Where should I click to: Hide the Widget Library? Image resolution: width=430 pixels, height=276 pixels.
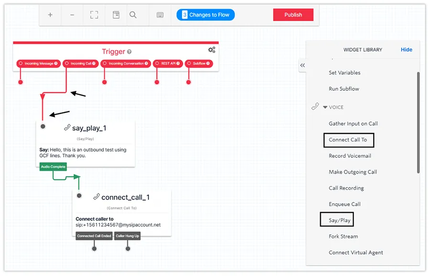tap(407, 50)
